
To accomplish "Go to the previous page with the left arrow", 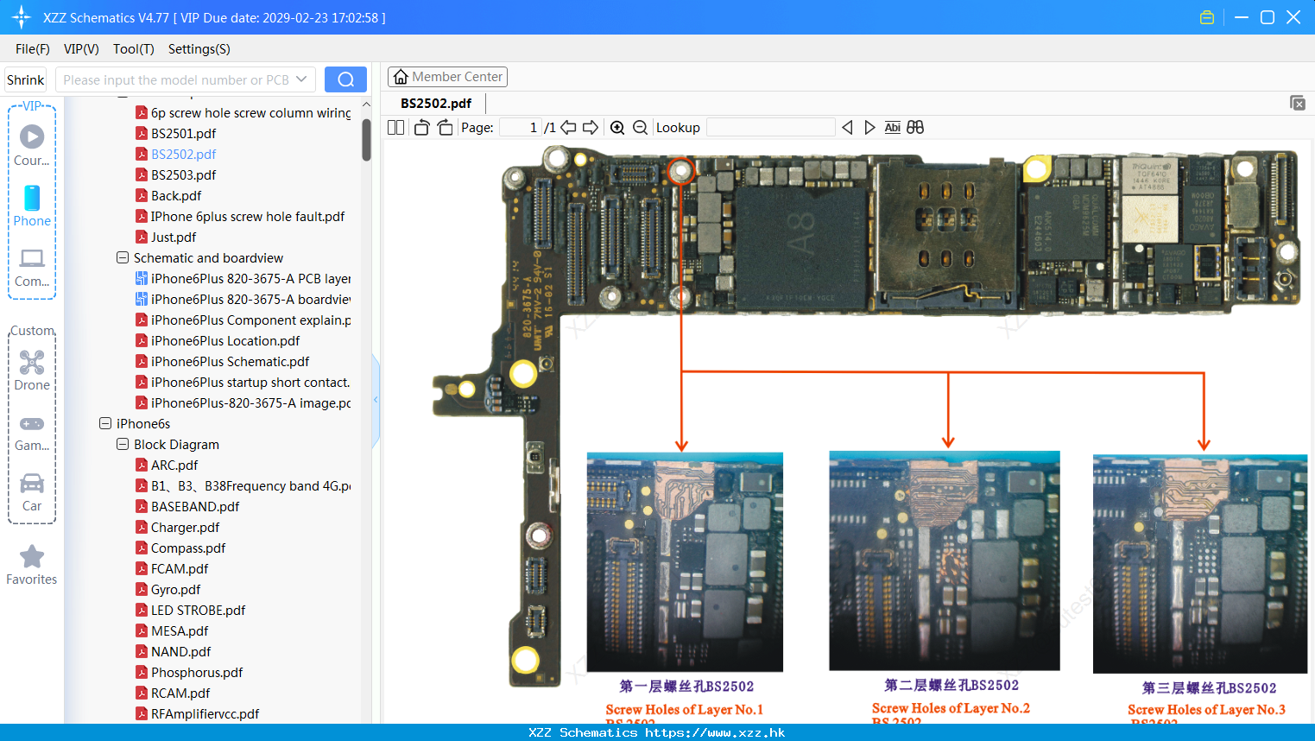I will (568, 128).
